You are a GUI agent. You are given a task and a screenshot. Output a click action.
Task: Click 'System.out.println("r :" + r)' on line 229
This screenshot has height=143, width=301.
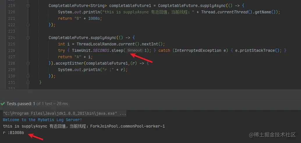pos(92,70)
